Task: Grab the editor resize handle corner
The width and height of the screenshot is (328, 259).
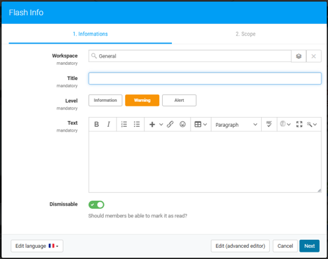Action: point(319,190)
